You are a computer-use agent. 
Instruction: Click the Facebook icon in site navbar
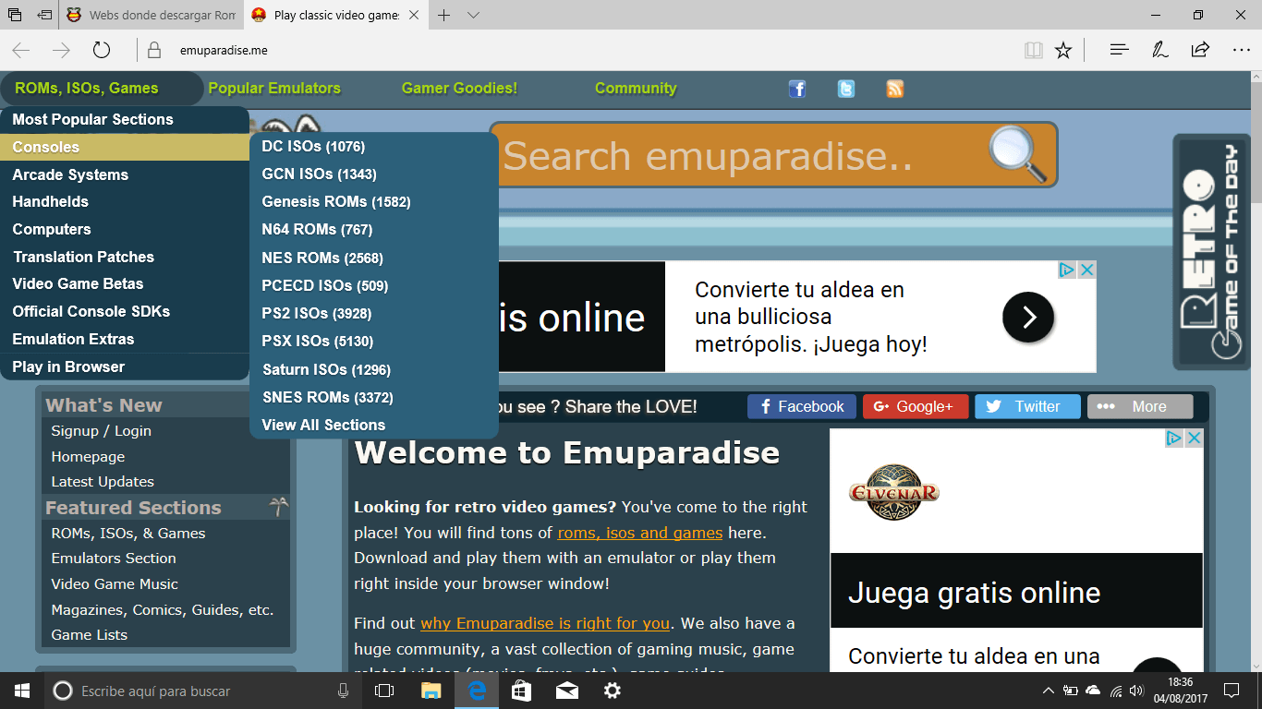[x=797, y=89]
